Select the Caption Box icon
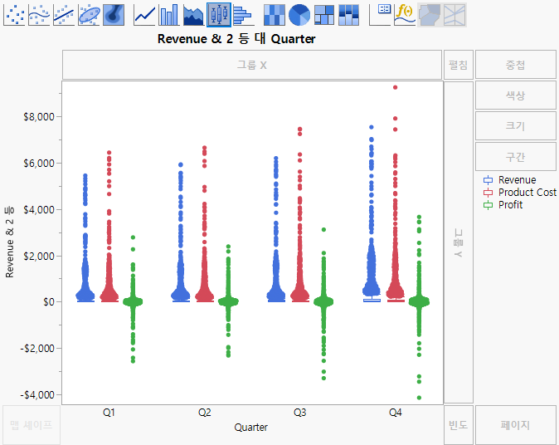Screen dimensions: 559x445 (x=380, y=15)
